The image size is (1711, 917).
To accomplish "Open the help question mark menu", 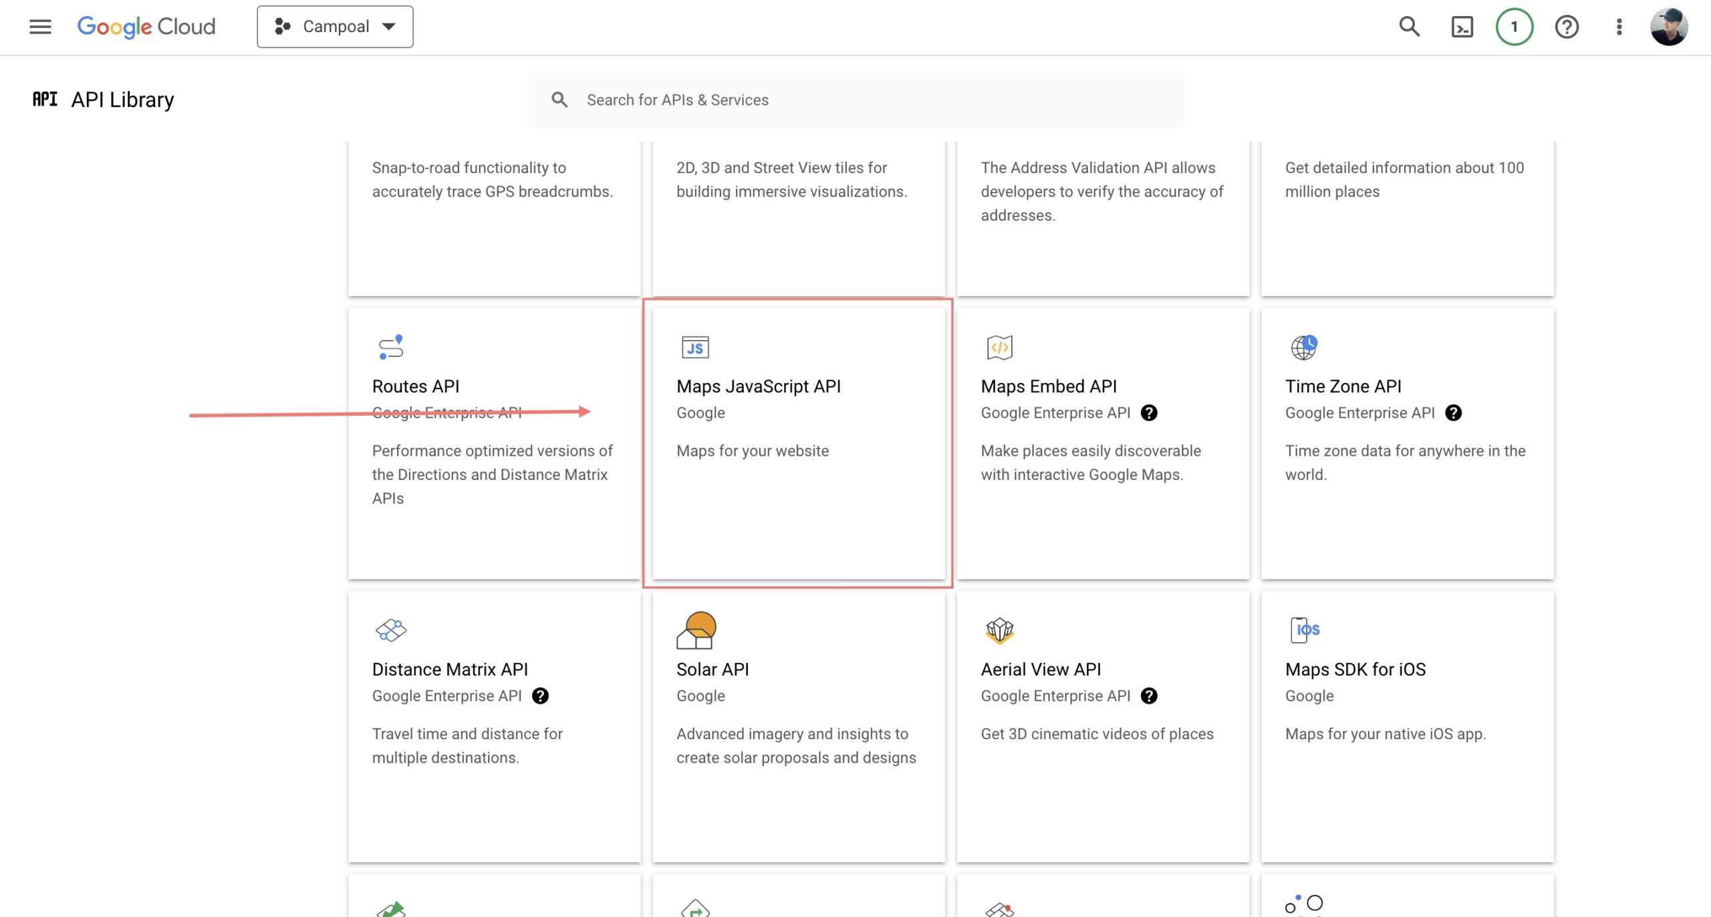I will click(x=1566, y=27).
